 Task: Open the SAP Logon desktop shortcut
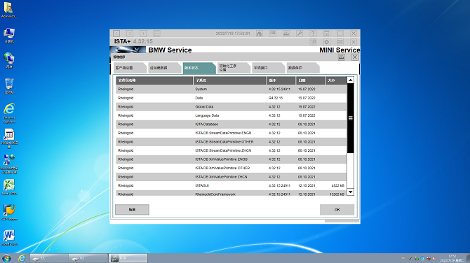9,213
